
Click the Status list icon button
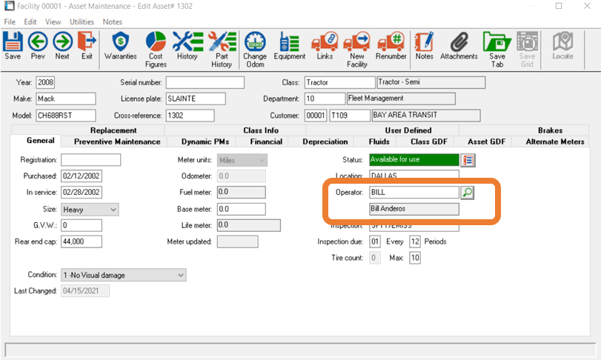[468, 159]
